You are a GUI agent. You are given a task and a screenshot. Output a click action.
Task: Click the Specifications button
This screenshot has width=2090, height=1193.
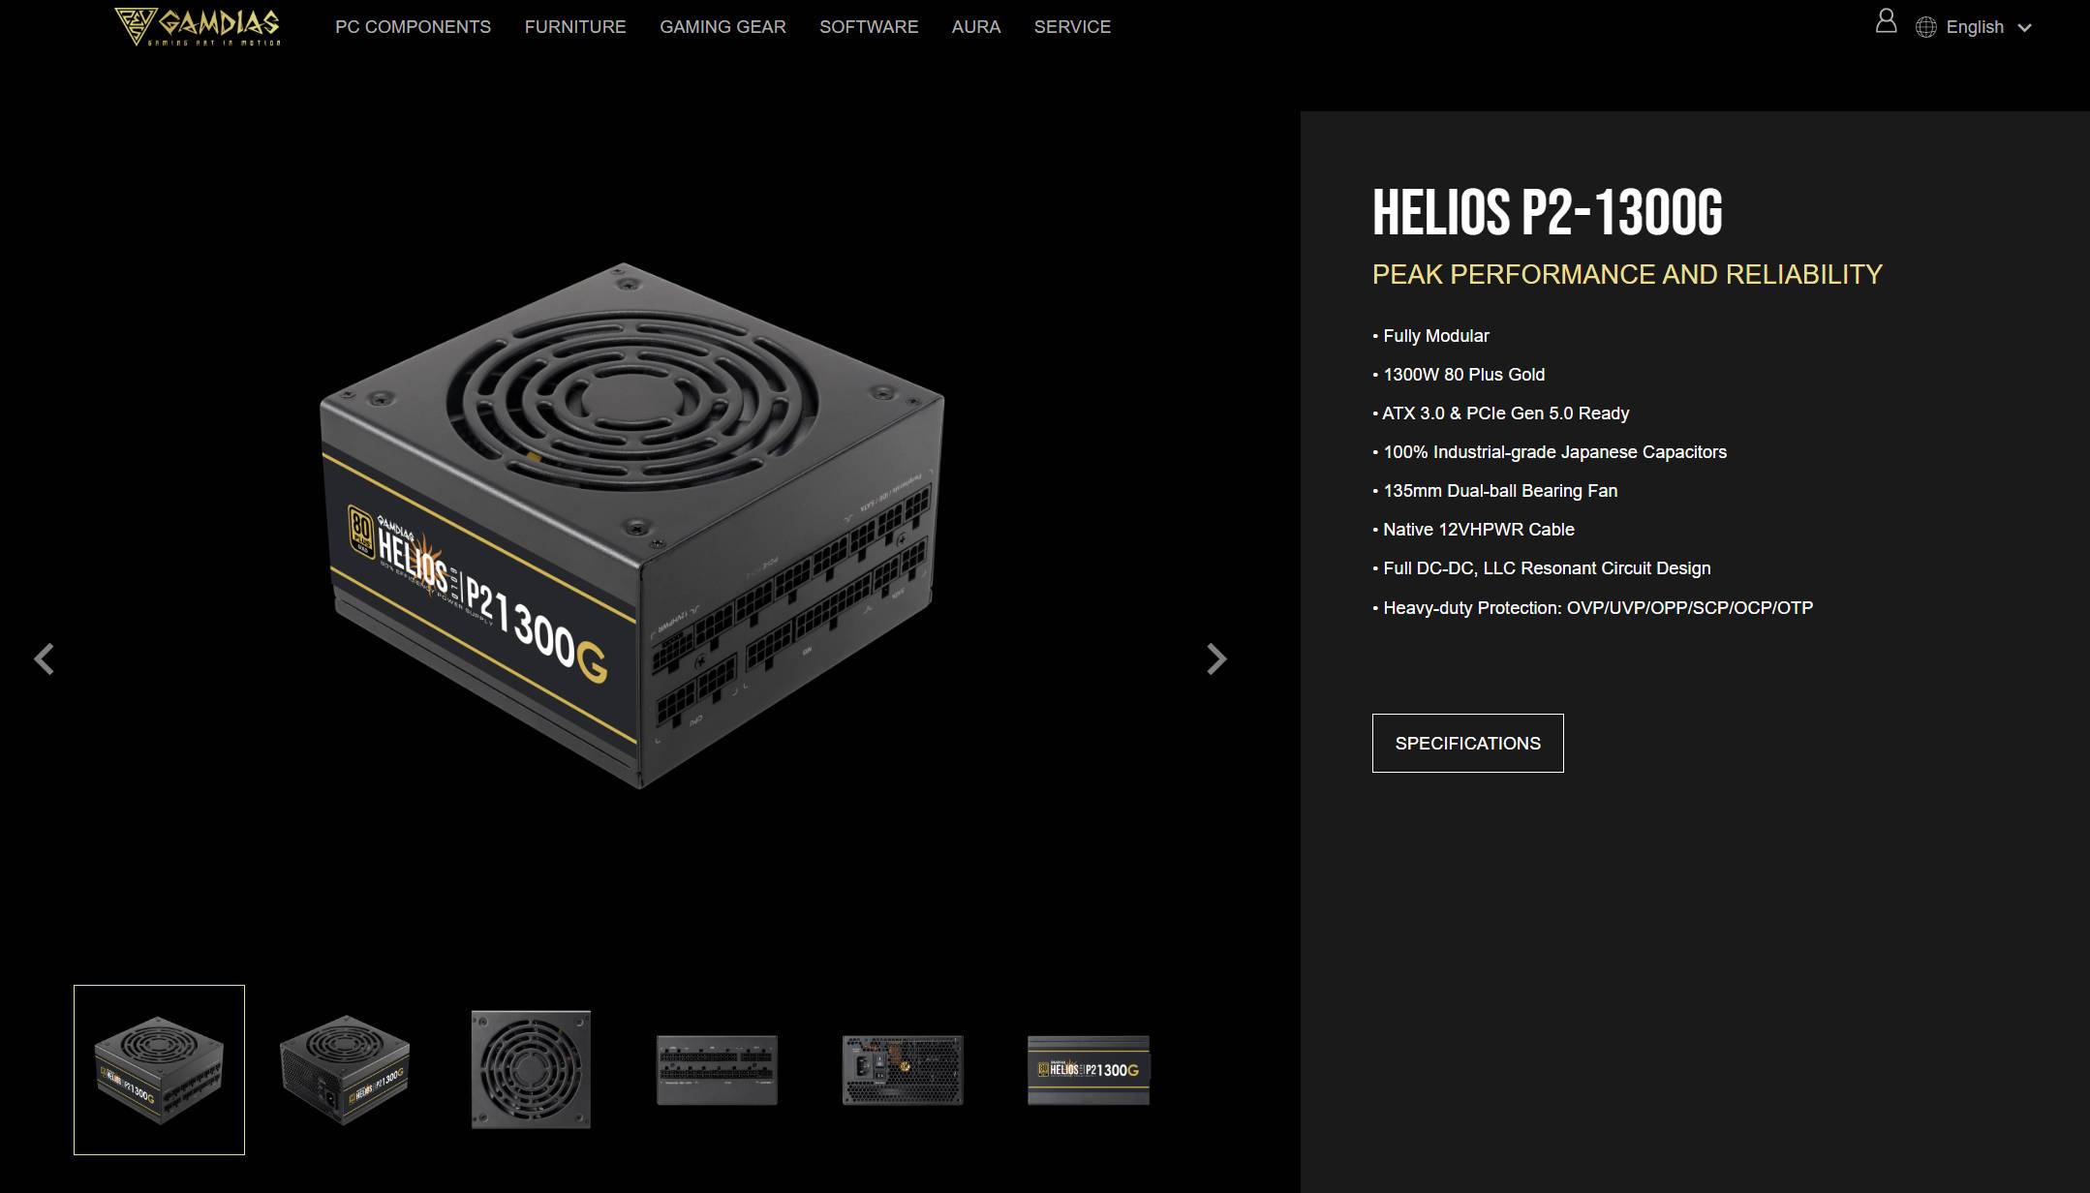pos(1467,743)
